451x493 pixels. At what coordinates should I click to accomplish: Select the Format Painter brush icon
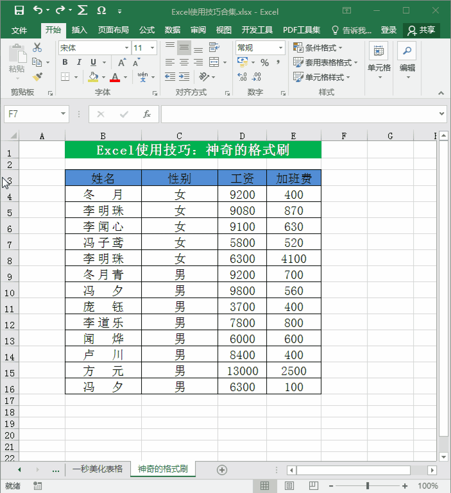tap(37, 76)
